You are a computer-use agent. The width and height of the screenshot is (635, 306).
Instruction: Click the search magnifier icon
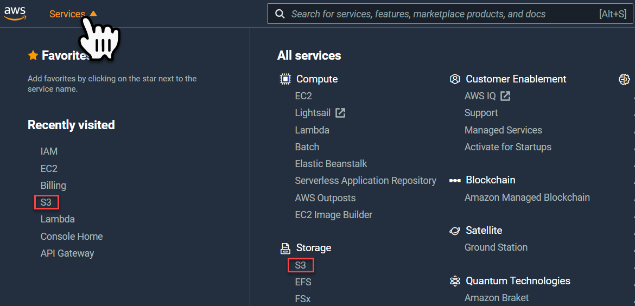(280, 14)
